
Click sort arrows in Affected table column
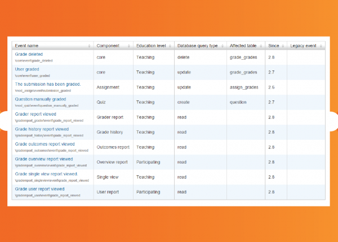tap(261, 45)
